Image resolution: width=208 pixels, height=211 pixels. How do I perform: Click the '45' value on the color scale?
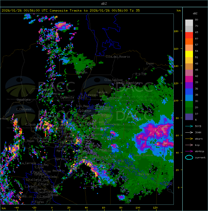196,70
